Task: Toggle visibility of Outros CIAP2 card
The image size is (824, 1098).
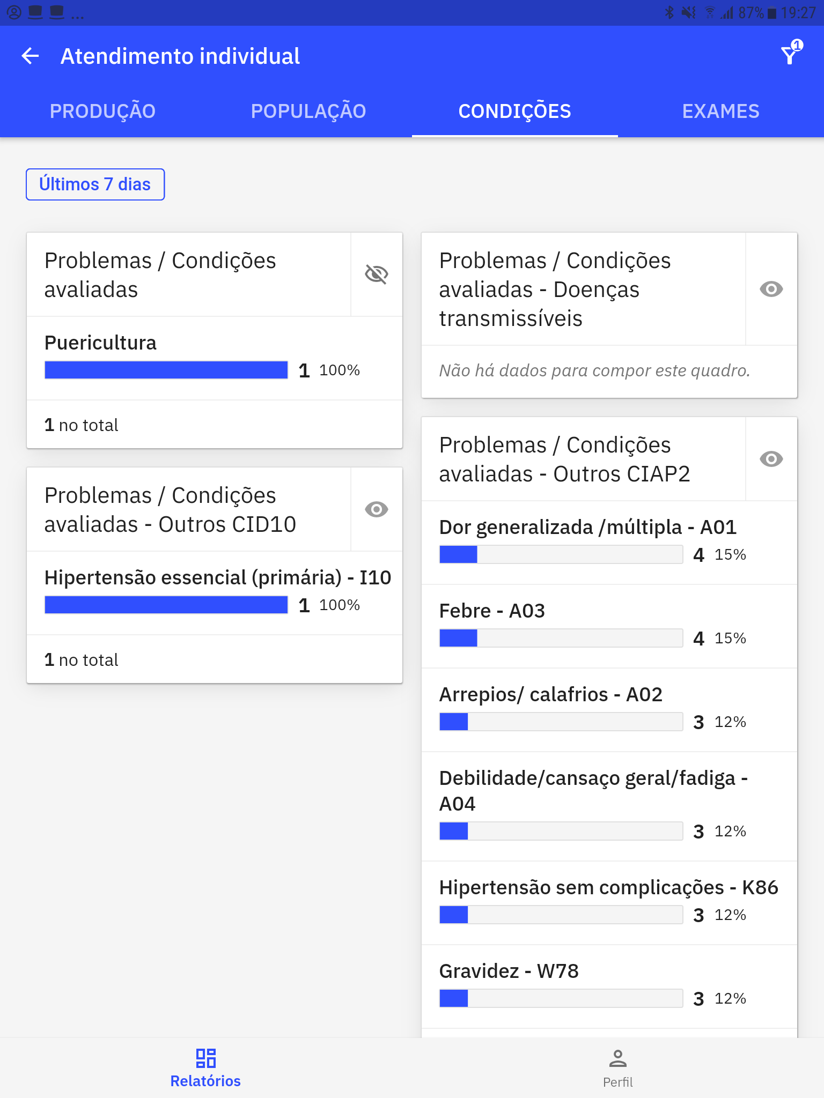Action: click(x=771, y=459)
